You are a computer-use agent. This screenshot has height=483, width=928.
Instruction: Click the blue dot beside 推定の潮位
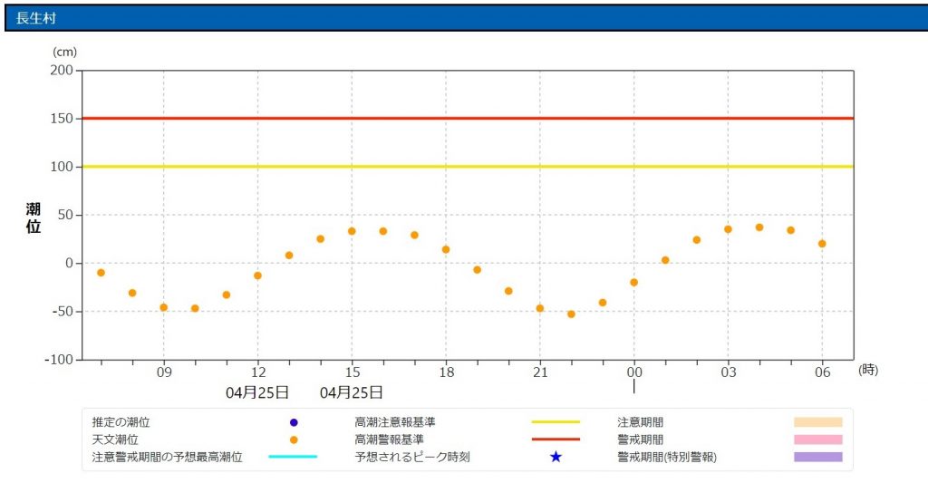point(294,422)
